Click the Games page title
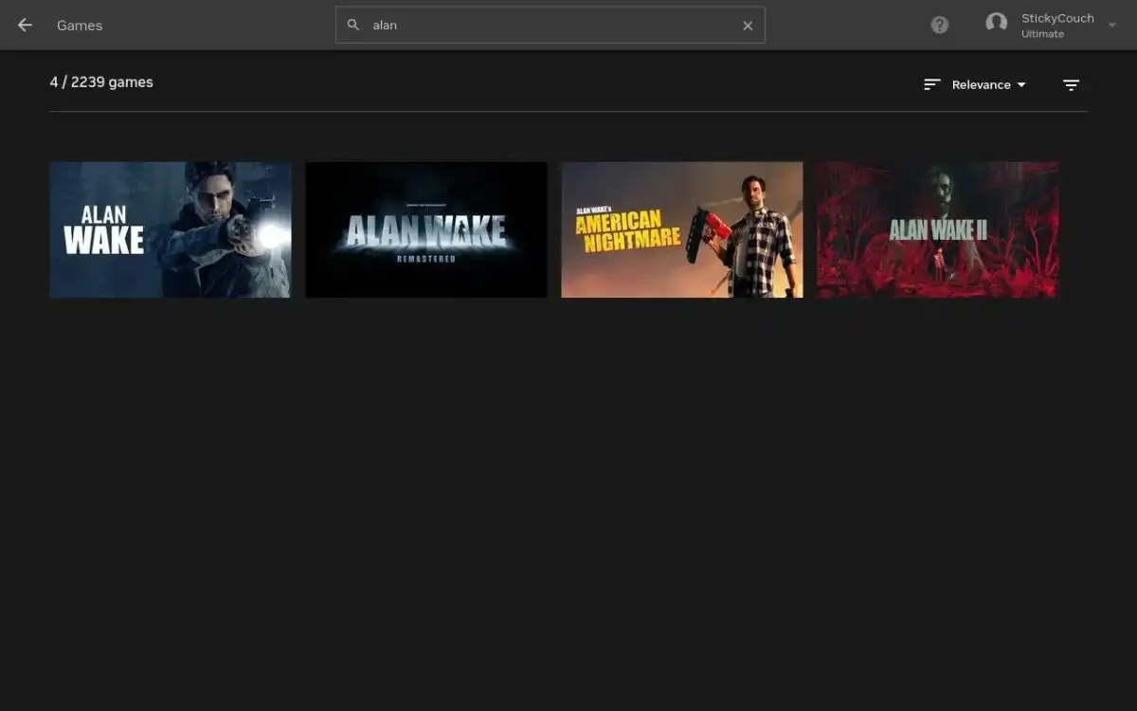This screenshot has height=711, width=1137. (x=80, y=26)
